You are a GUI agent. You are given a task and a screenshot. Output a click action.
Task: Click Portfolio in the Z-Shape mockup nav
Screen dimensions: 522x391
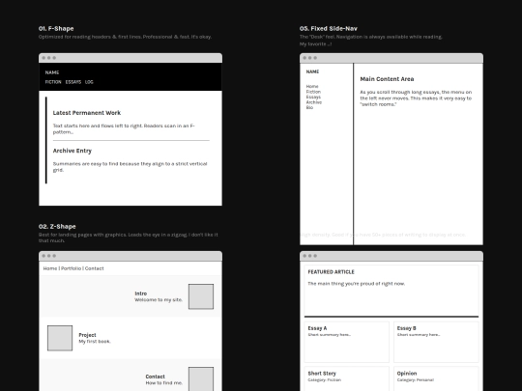tap(71, 268)
